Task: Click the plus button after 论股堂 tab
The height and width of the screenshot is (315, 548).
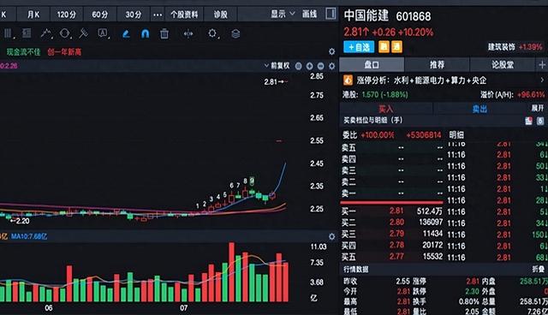Action: [x=542, y=65]
